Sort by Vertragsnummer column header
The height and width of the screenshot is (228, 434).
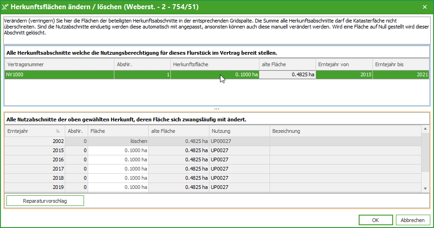[x=59, y=64]
